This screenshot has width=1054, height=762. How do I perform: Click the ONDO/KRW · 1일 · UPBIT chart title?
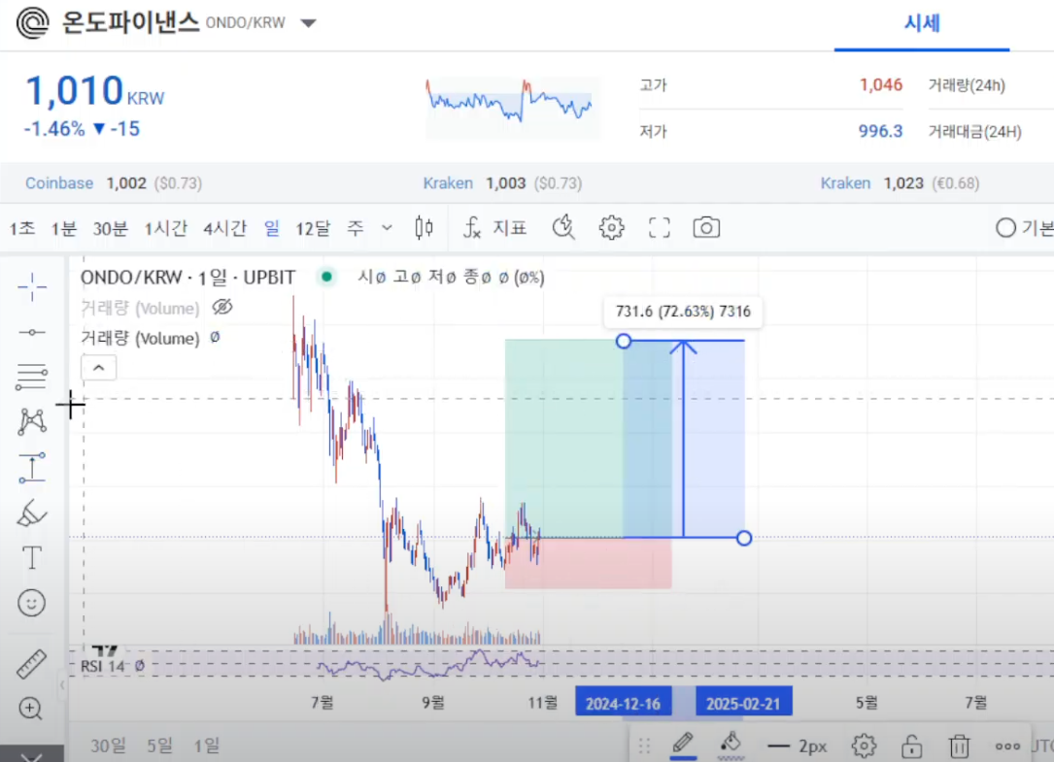(x=187, y=277)
